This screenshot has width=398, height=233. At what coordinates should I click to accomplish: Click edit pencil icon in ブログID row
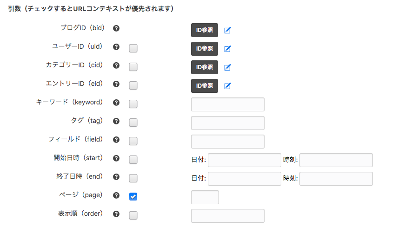[227, 31]
